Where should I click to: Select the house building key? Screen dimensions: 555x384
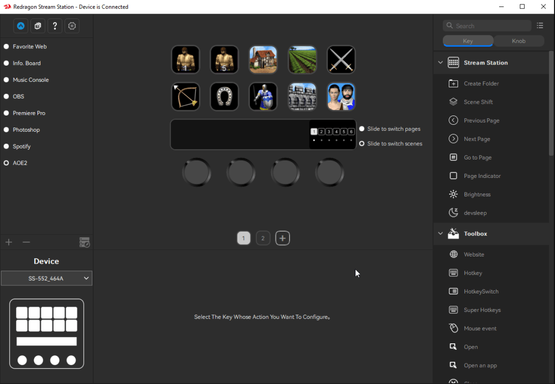(263, 60)
